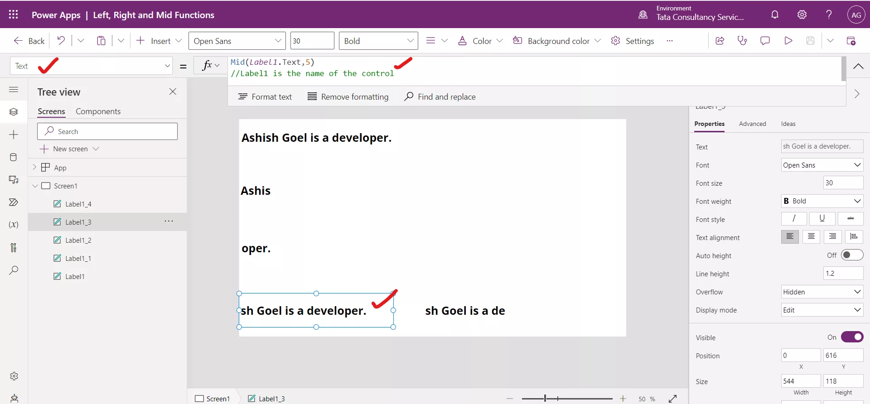Toggle underline font style

[x=822, y=219]
